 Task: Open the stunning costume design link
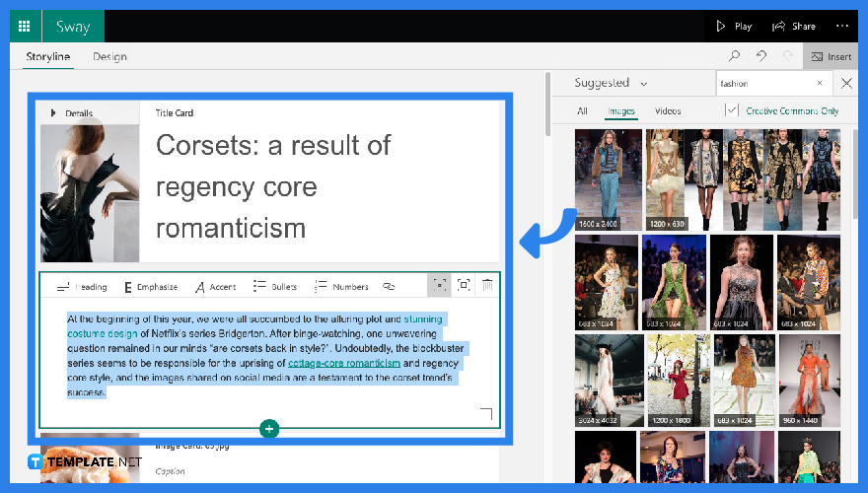[x=254, y=326]
